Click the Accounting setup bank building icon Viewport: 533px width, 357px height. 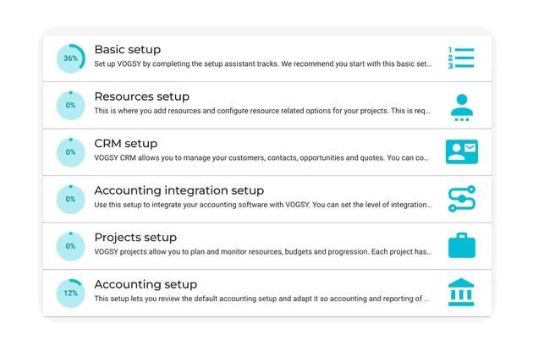pyautogui.click(x=461, y=292)
